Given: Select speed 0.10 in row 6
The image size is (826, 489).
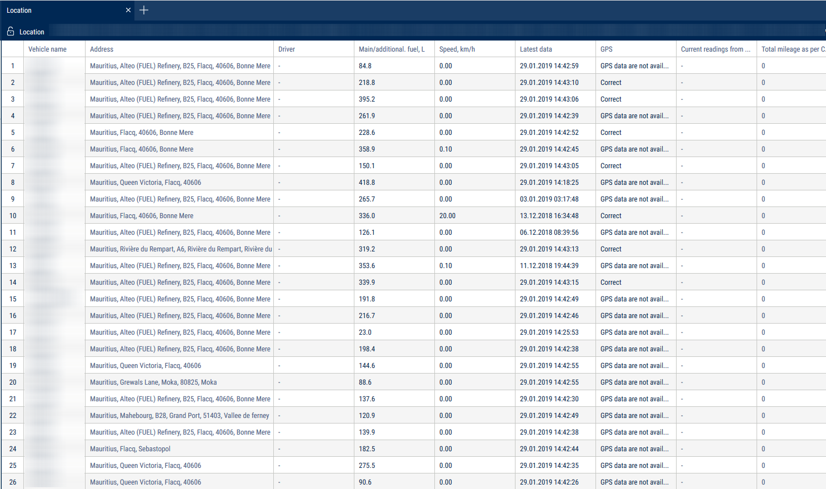Looking at the screenshot, I should 445,149.
